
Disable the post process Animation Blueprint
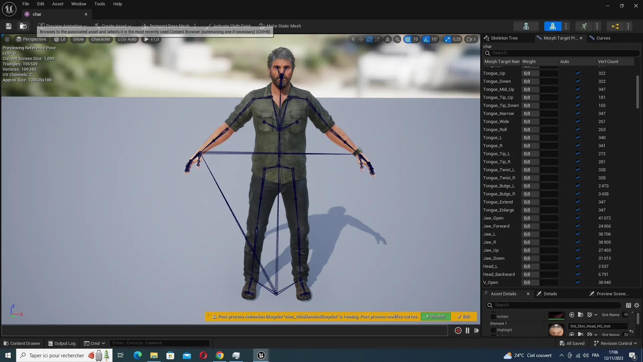tap(435, 316)
